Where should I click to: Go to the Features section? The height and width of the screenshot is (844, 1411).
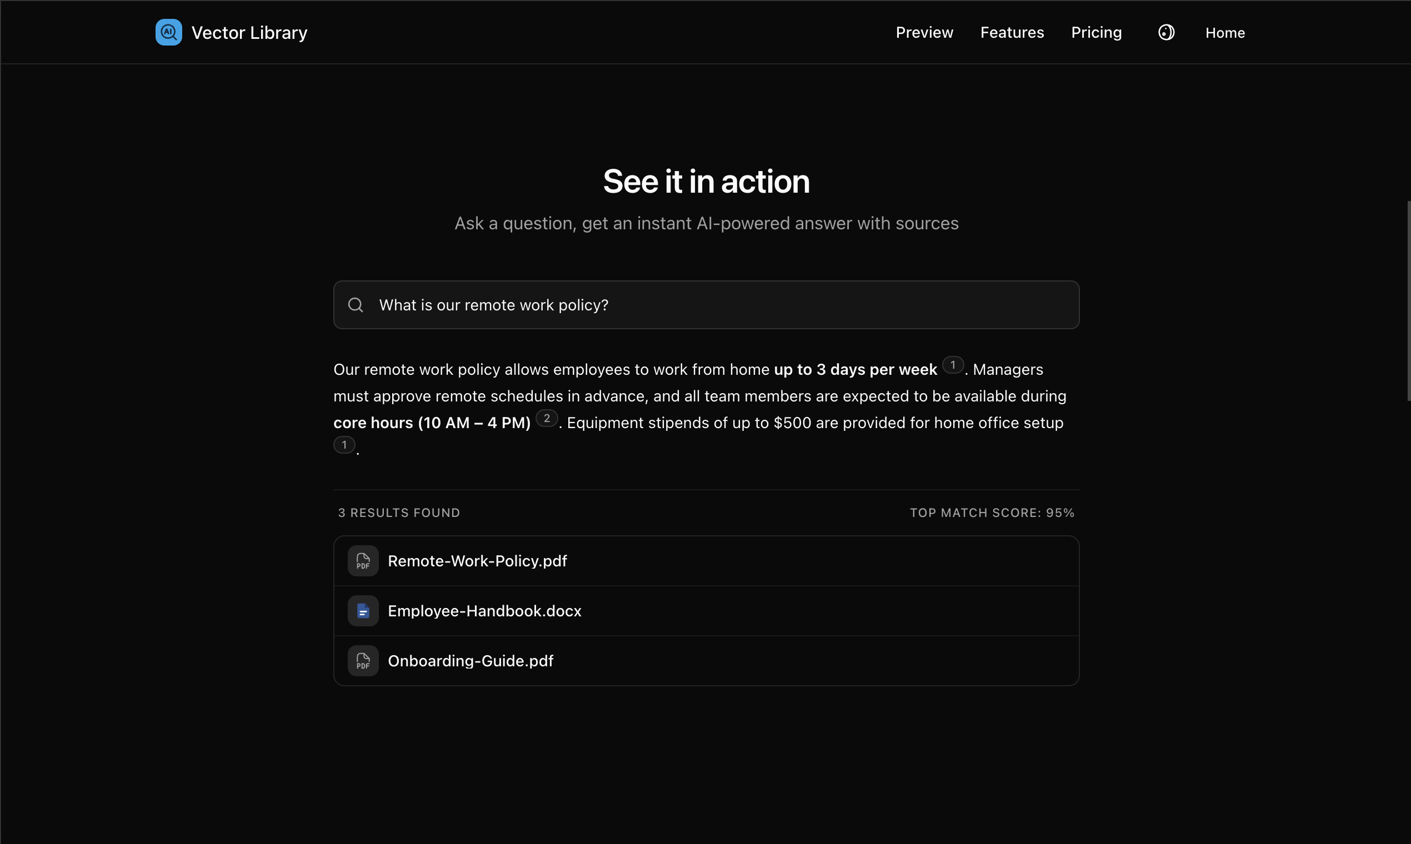coord(1012,32)
